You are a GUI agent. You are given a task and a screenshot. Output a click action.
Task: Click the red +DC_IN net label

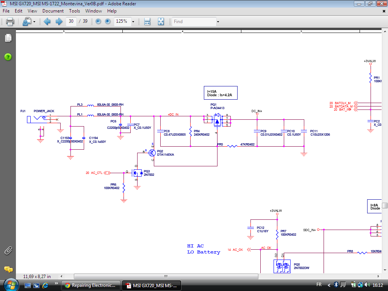click(x=173, y=114)
